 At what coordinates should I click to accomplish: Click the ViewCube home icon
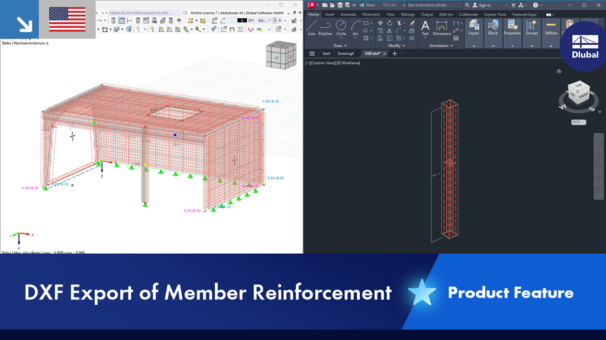pos(559,71)
